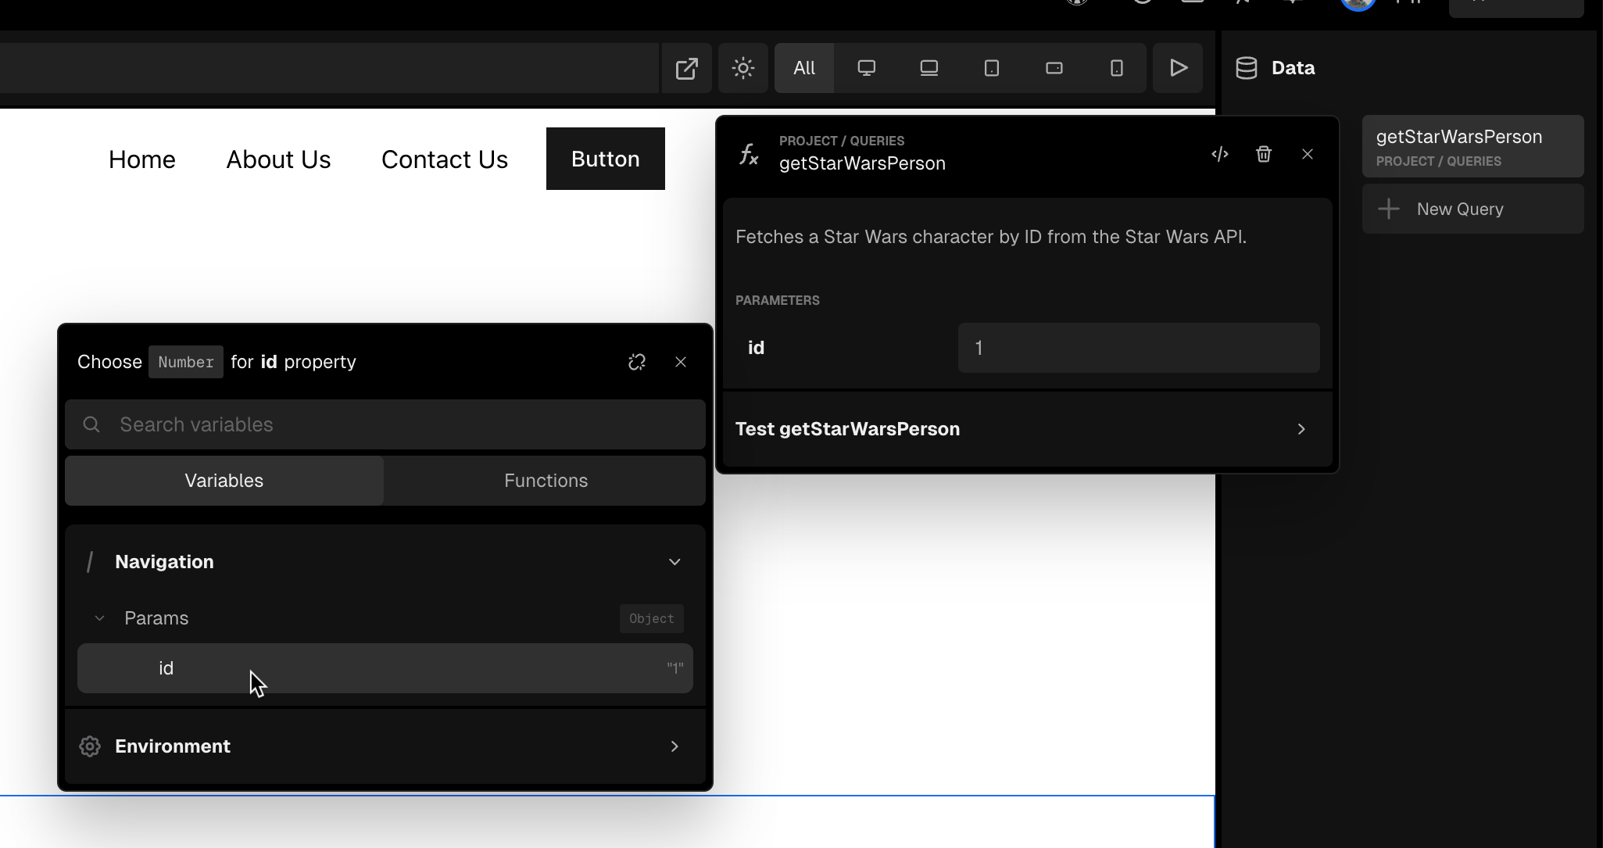Collapse the Params tree node
Screen dimensions: 1603x848
point(99,618)
